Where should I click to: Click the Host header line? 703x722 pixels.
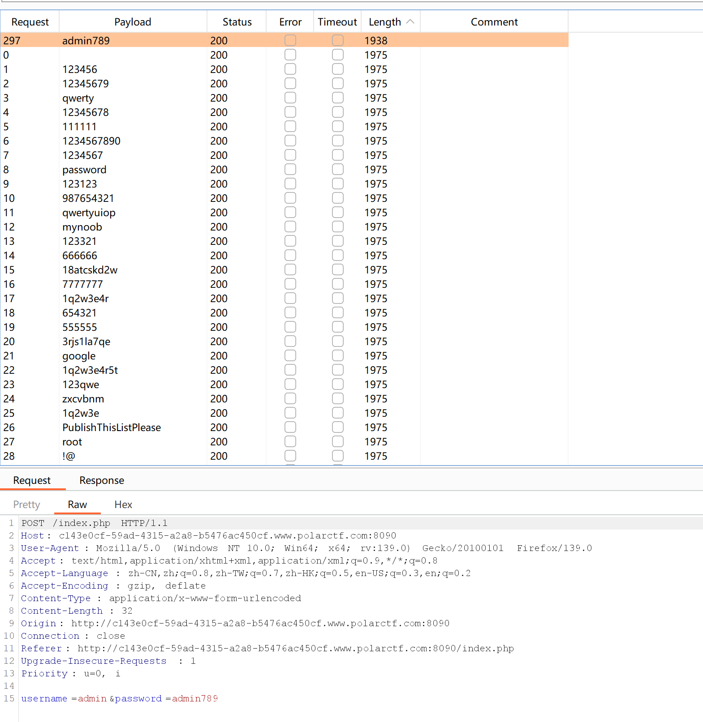point(208,535)
